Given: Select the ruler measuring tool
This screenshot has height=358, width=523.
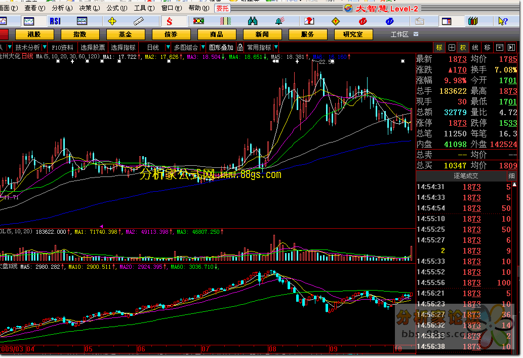Looking at the screenshot, I should click(138, 21).
